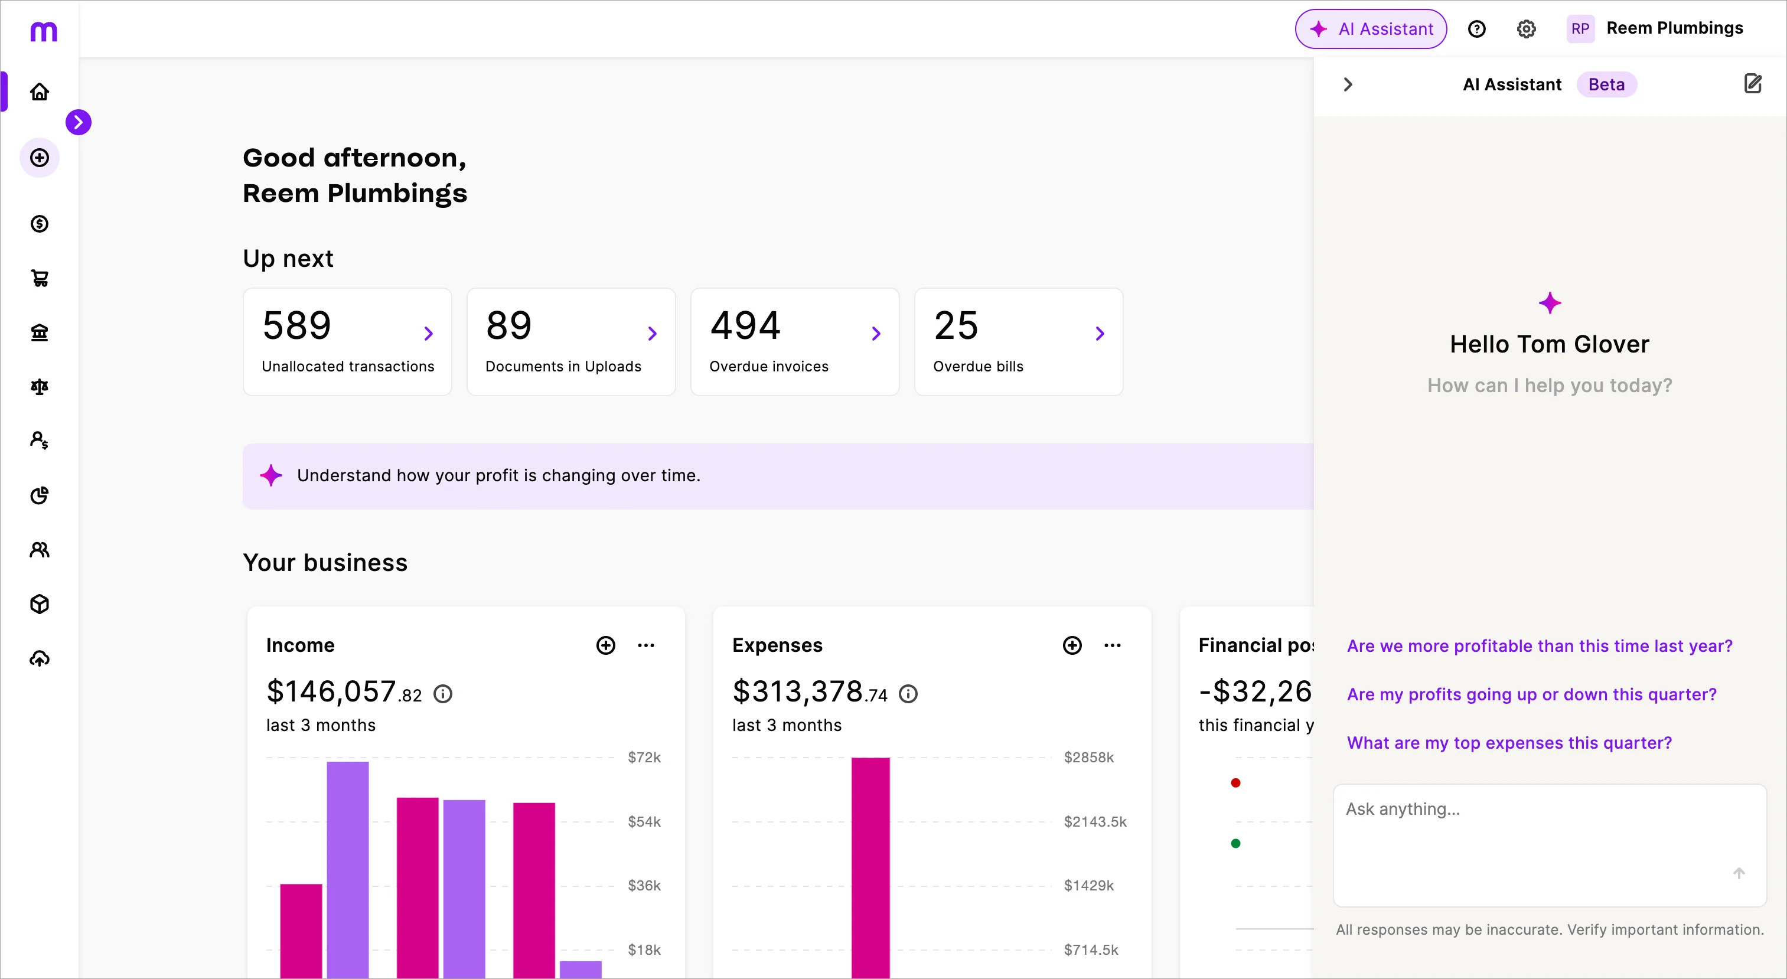
Task: Click the Beta badge beside AI Assistant
Action: pos(1606,84)
